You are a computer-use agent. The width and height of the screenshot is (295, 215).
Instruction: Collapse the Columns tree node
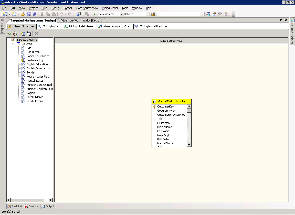point(14,44)
